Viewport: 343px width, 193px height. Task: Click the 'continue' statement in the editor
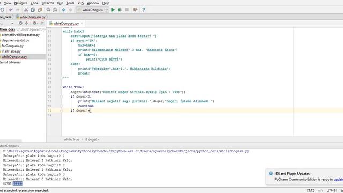[x=86, y=106]
